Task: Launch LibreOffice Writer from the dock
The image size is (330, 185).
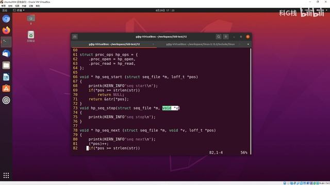Action: (6, 77)
